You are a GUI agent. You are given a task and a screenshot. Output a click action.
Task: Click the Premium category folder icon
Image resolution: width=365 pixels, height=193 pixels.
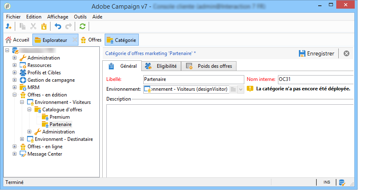point(45,117)
